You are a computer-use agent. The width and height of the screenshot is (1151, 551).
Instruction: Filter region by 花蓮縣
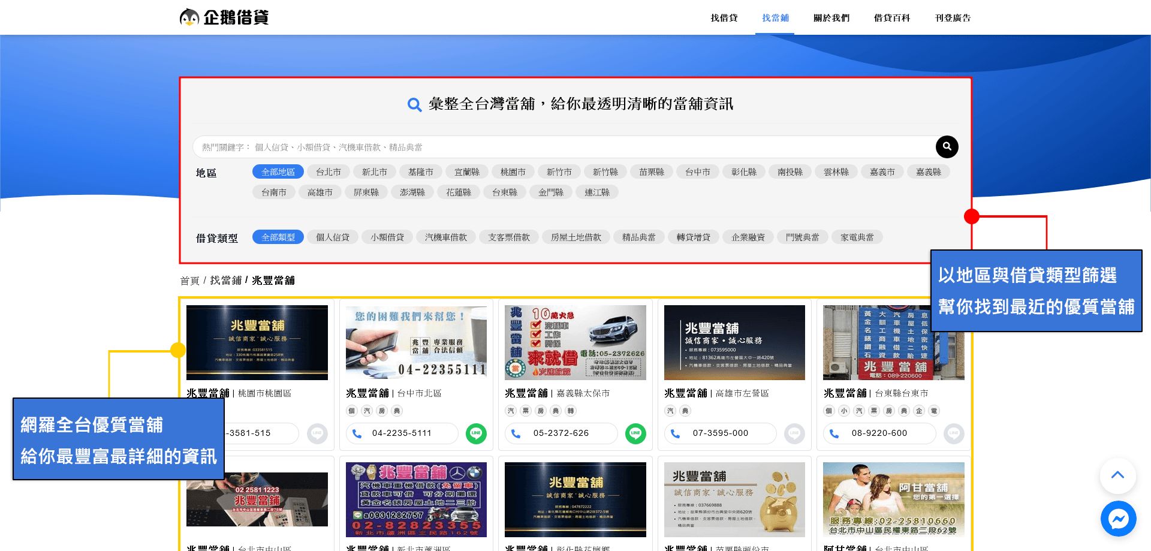point(459,192)
